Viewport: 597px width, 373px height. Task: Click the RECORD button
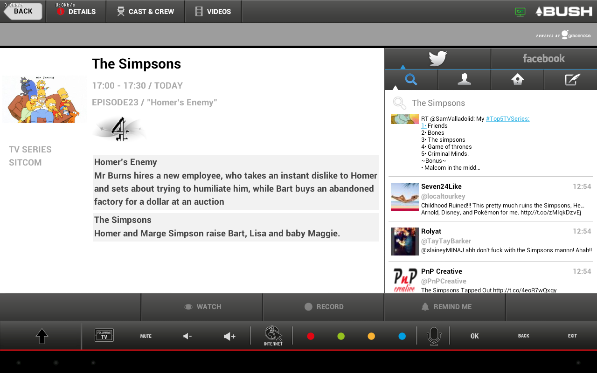[x=324, y=307]
